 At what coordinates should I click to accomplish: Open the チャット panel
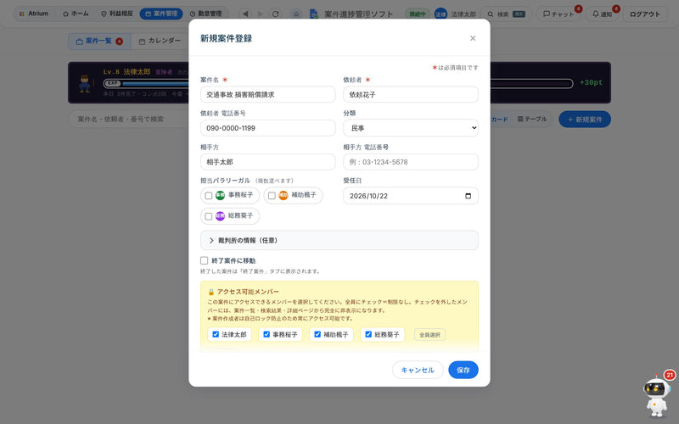[558, 14]
